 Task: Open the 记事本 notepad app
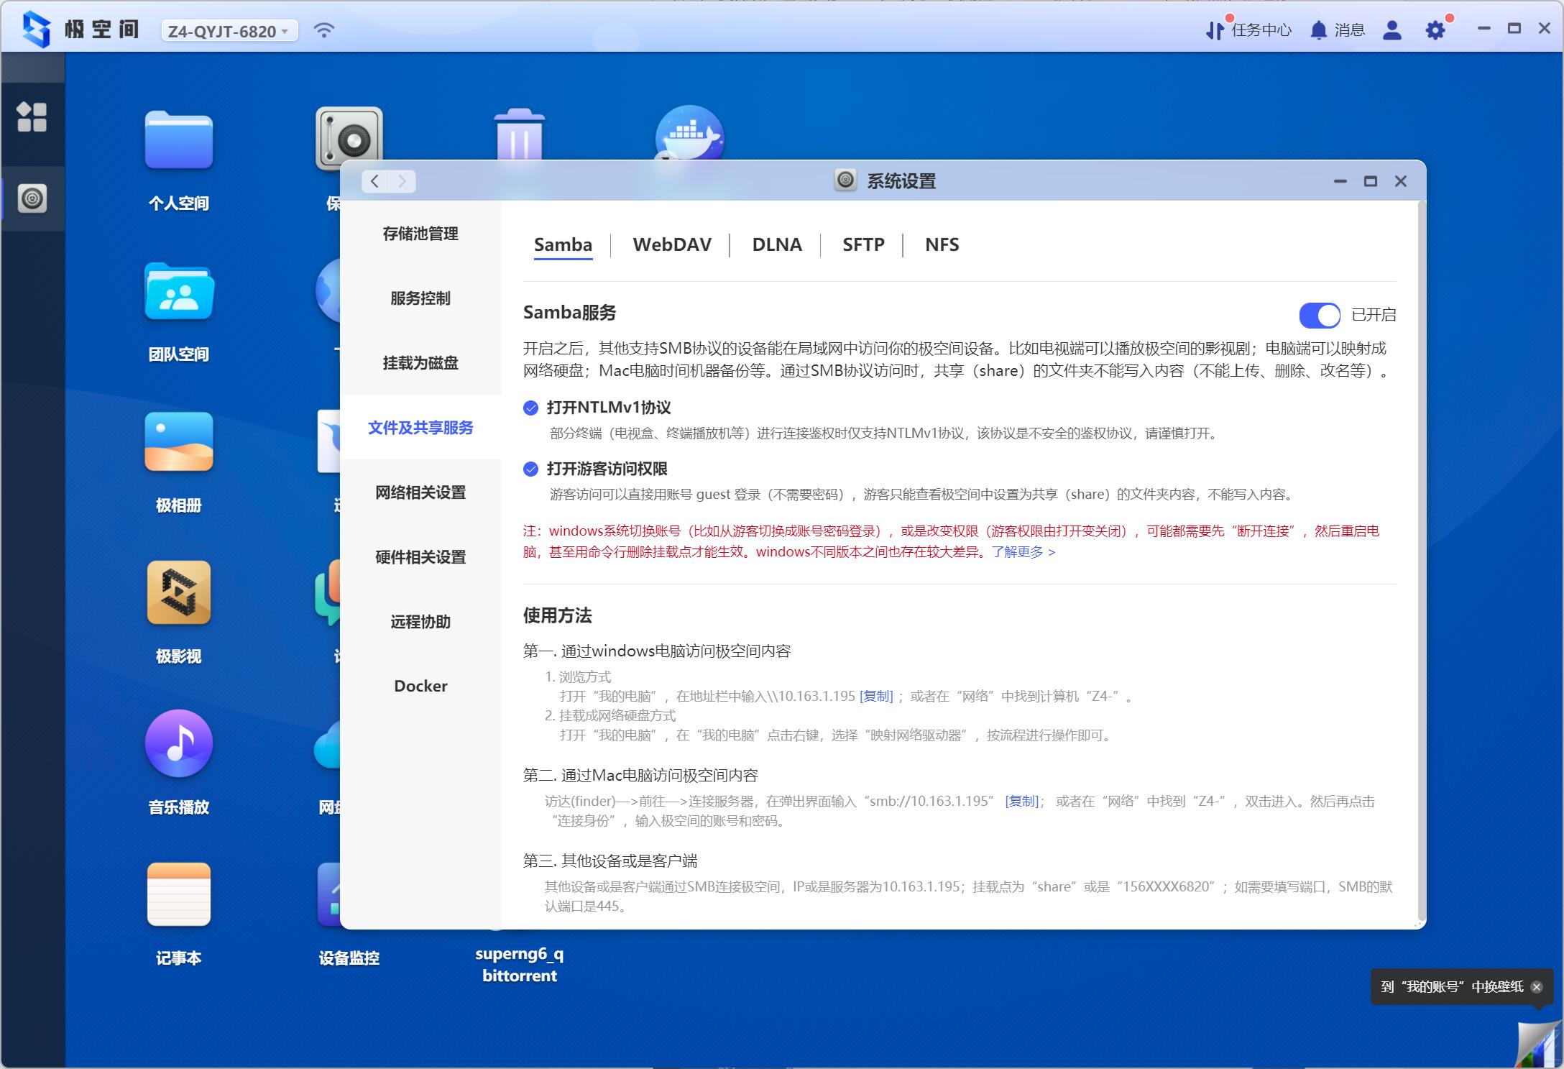179,895
